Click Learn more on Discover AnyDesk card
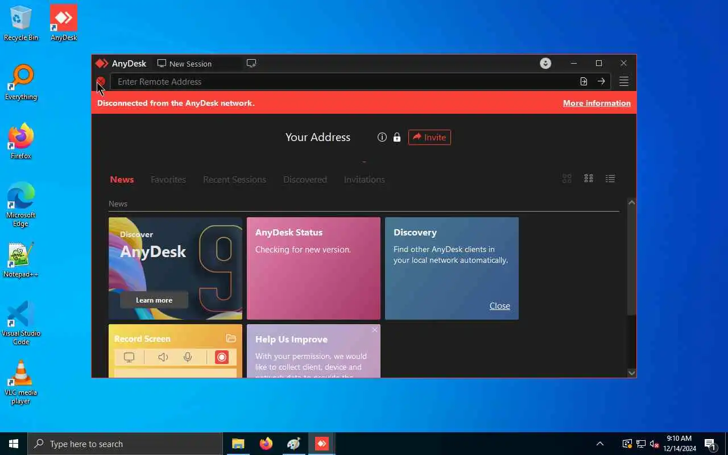The height and width of the screenshot is (455, 728). (154, 300)
